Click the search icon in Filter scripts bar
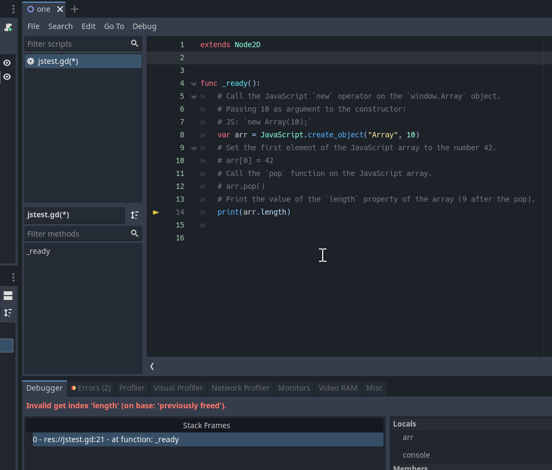552x470 pixels. click(x=134, y=43)
